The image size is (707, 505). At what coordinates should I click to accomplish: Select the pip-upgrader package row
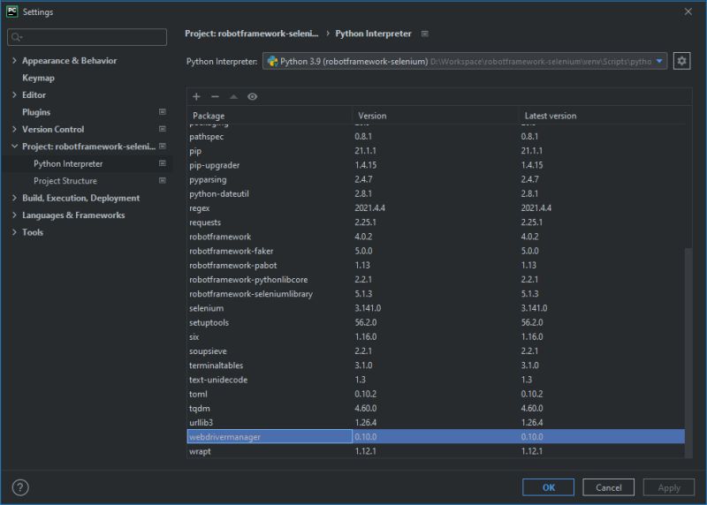436,165
